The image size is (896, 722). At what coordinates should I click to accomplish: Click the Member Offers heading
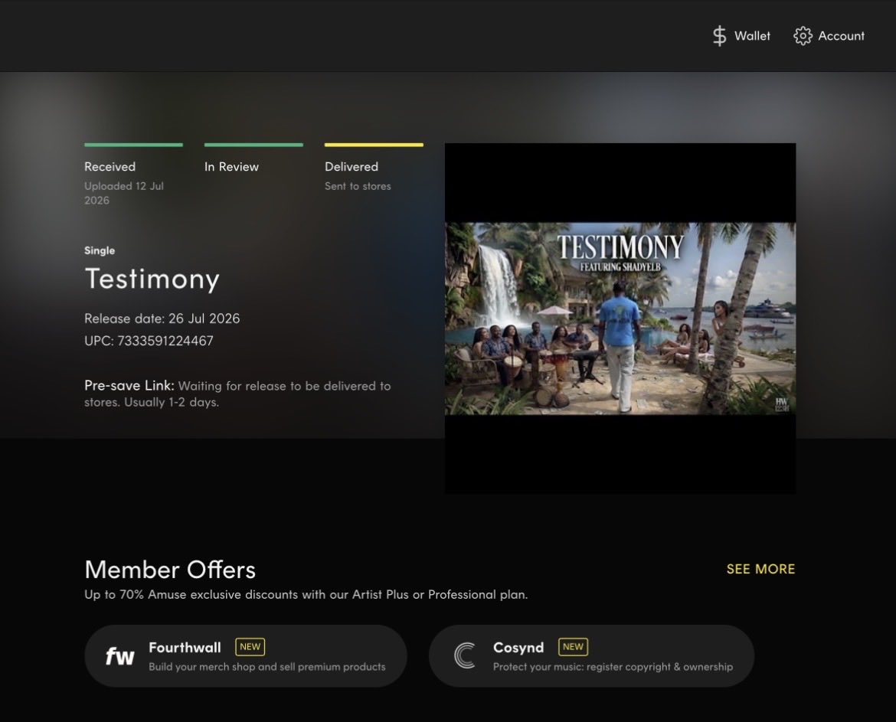tap(170, 570)
